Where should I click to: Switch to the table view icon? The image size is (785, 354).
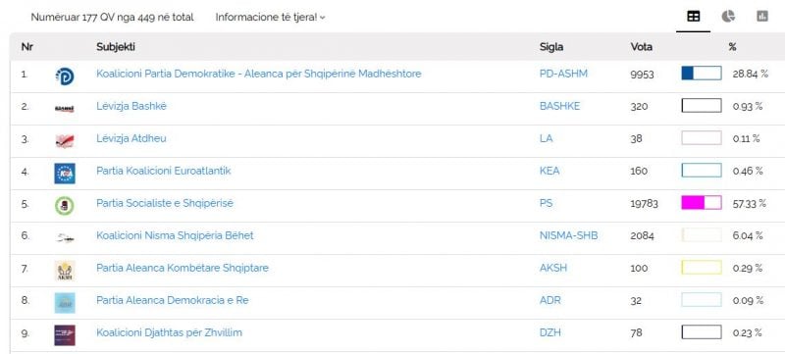(x=693, y=17)
